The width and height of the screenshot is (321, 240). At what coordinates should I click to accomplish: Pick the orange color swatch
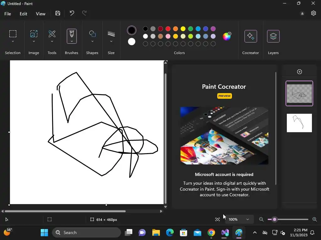coord(176,29)
